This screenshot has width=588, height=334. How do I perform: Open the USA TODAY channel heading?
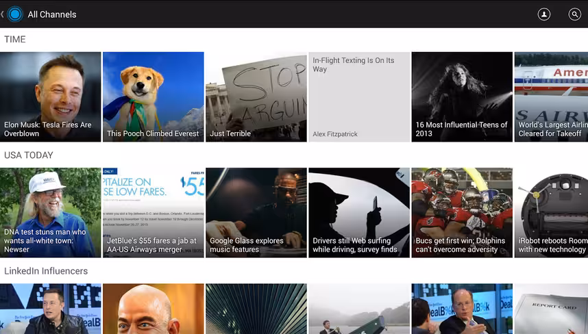point(29,155)
